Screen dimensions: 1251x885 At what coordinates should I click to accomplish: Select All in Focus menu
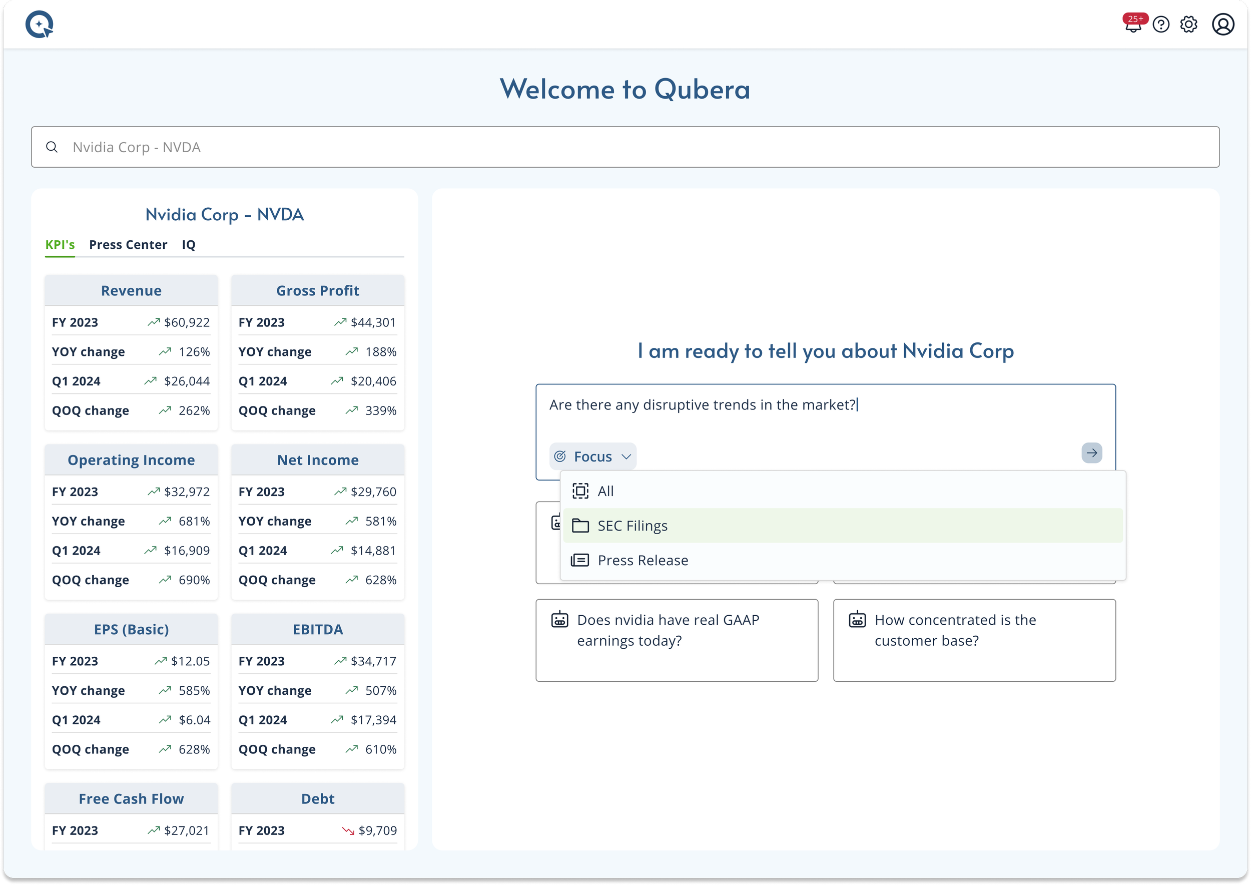[605, 491]
